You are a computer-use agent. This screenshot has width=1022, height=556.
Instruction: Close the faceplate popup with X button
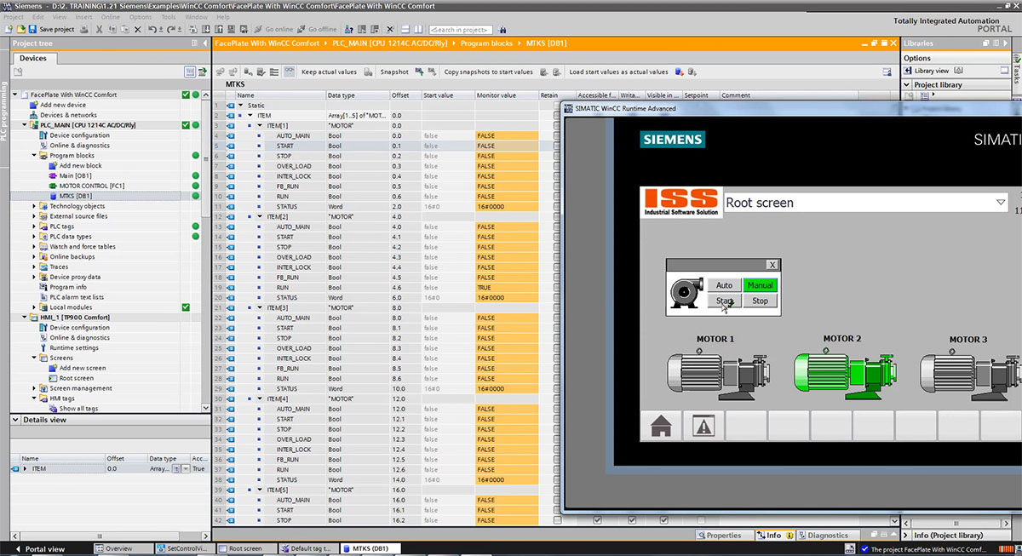coord(772,265)
